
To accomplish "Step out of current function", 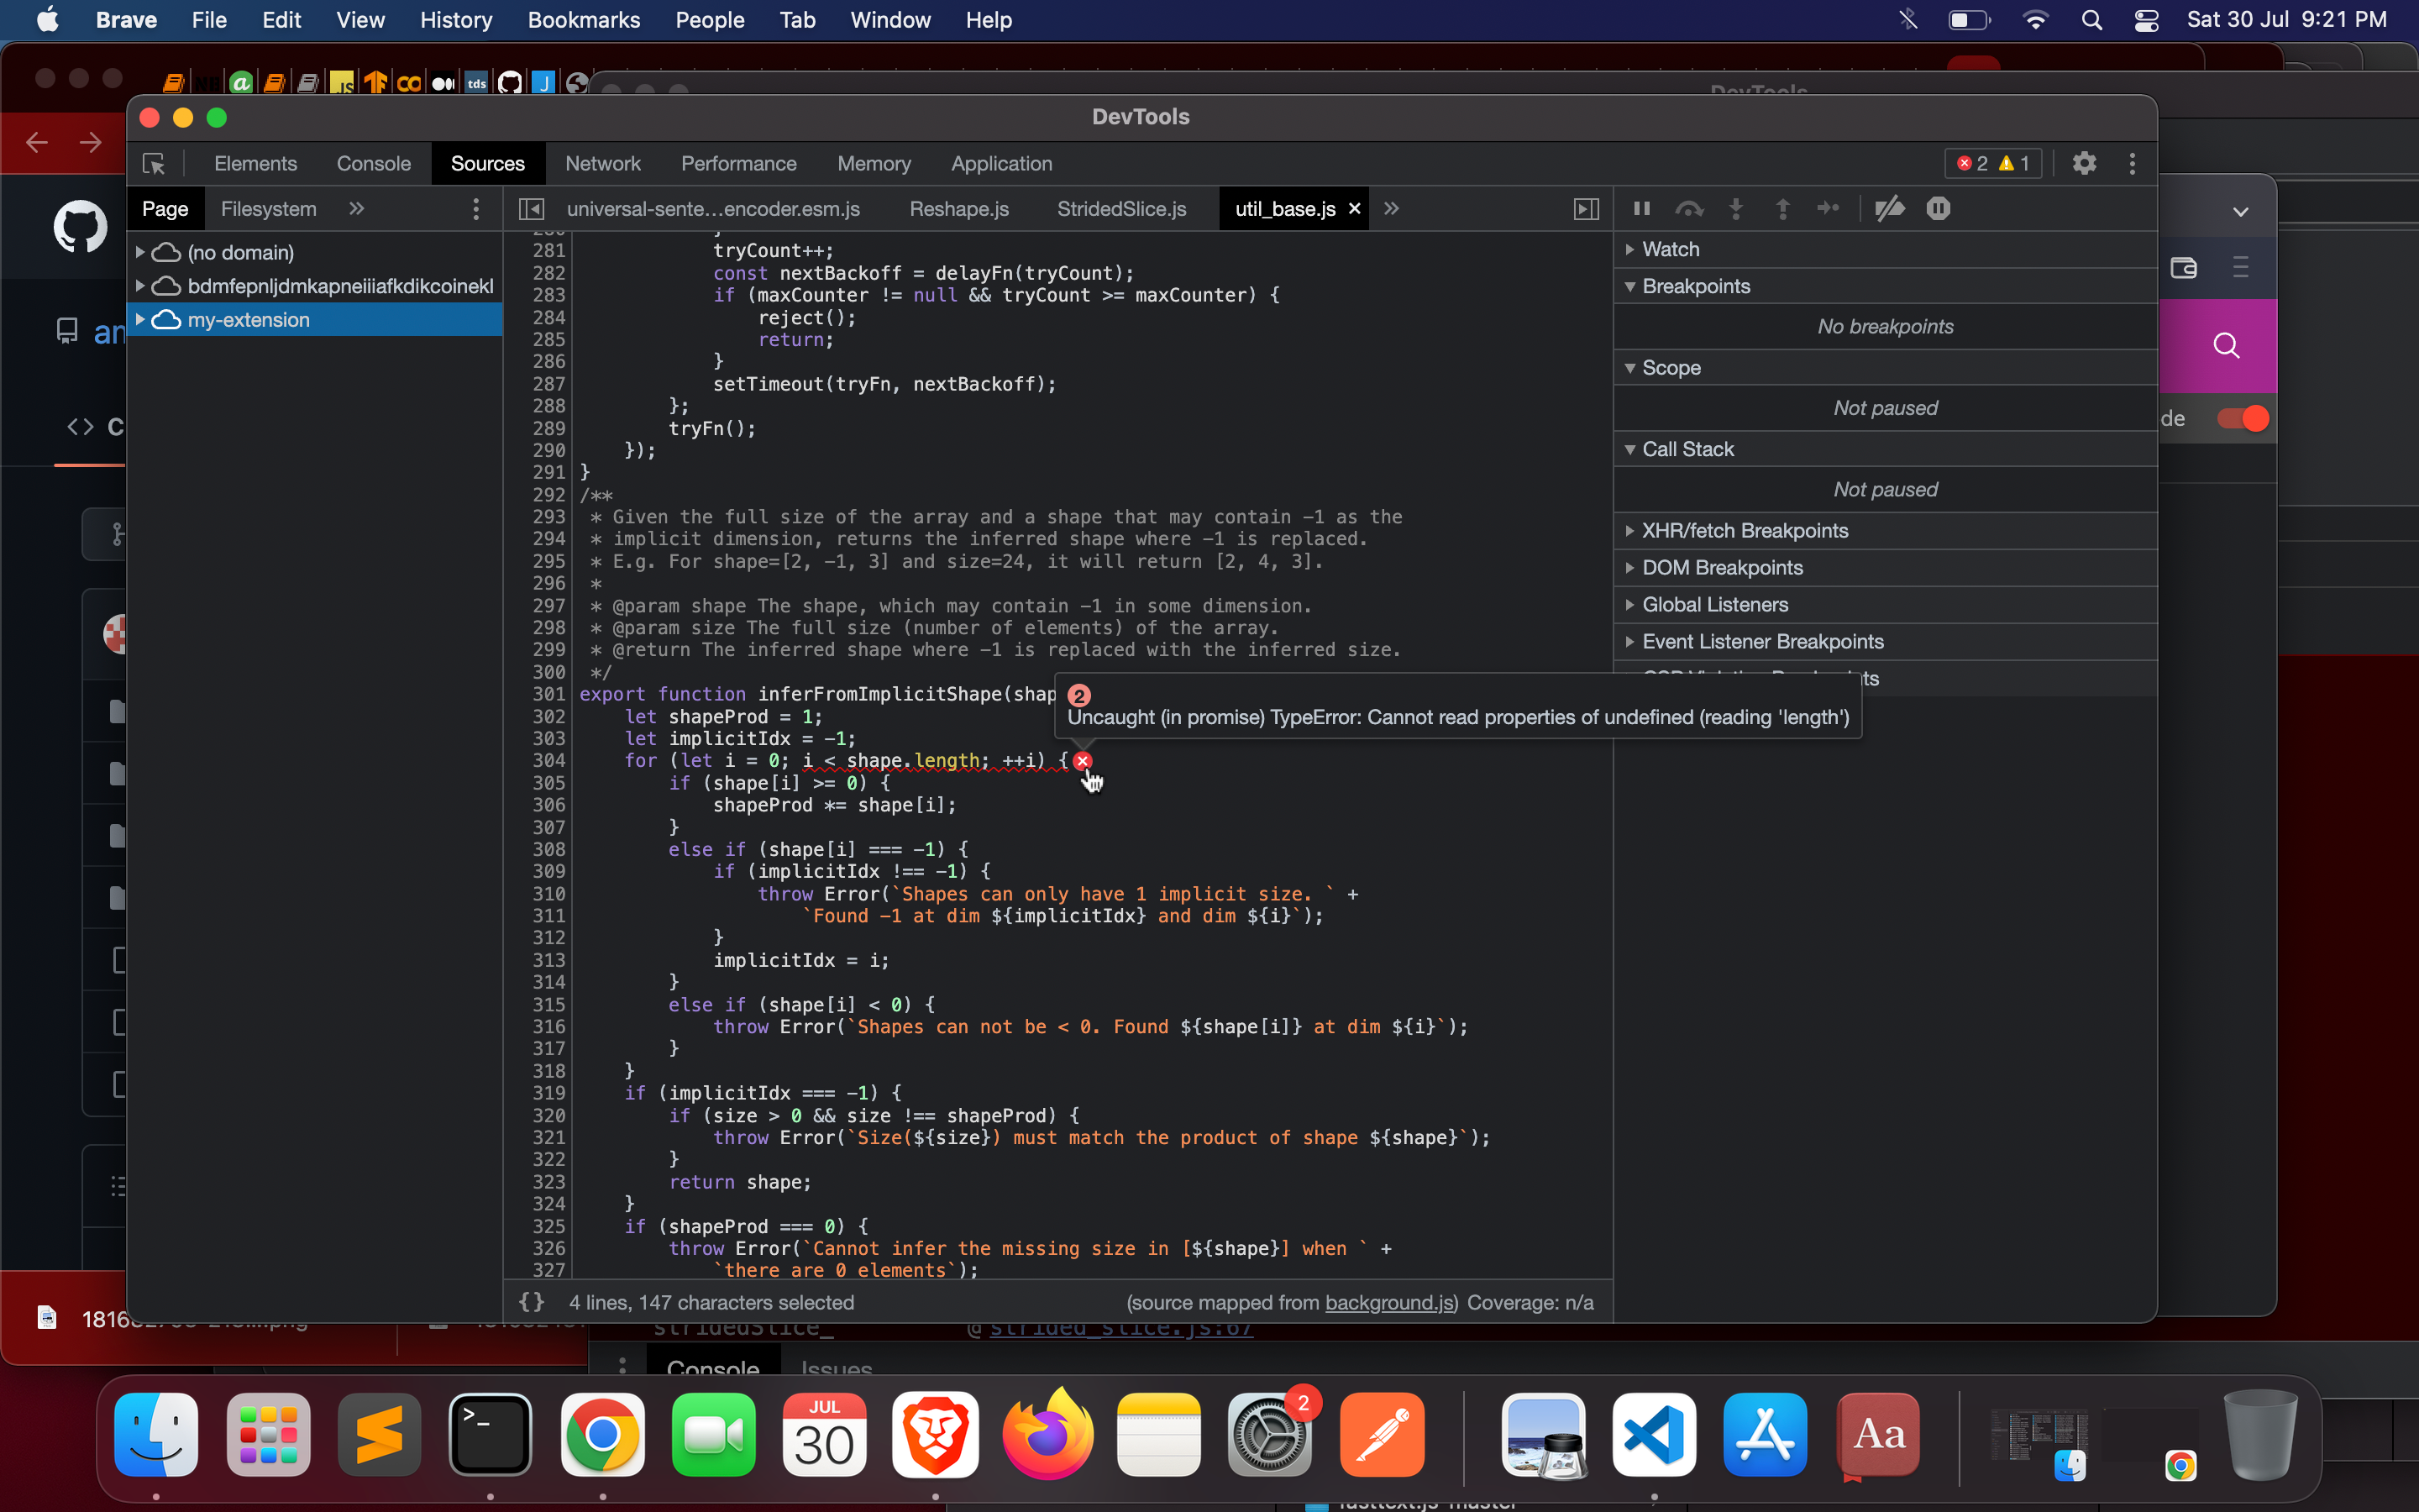I will 1782,209.
